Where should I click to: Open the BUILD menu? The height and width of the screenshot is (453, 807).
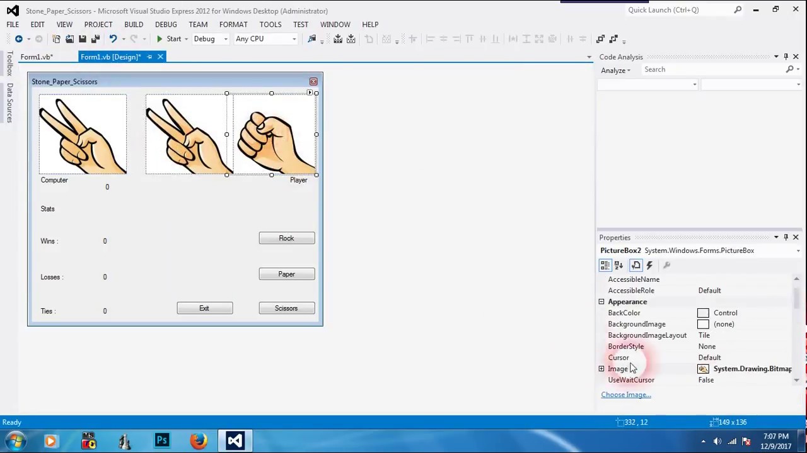[134, 25]
